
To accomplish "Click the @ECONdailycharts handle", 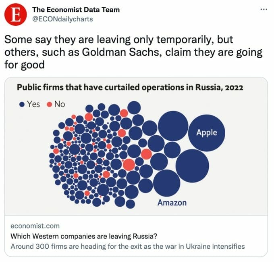I will click(62, 19).
